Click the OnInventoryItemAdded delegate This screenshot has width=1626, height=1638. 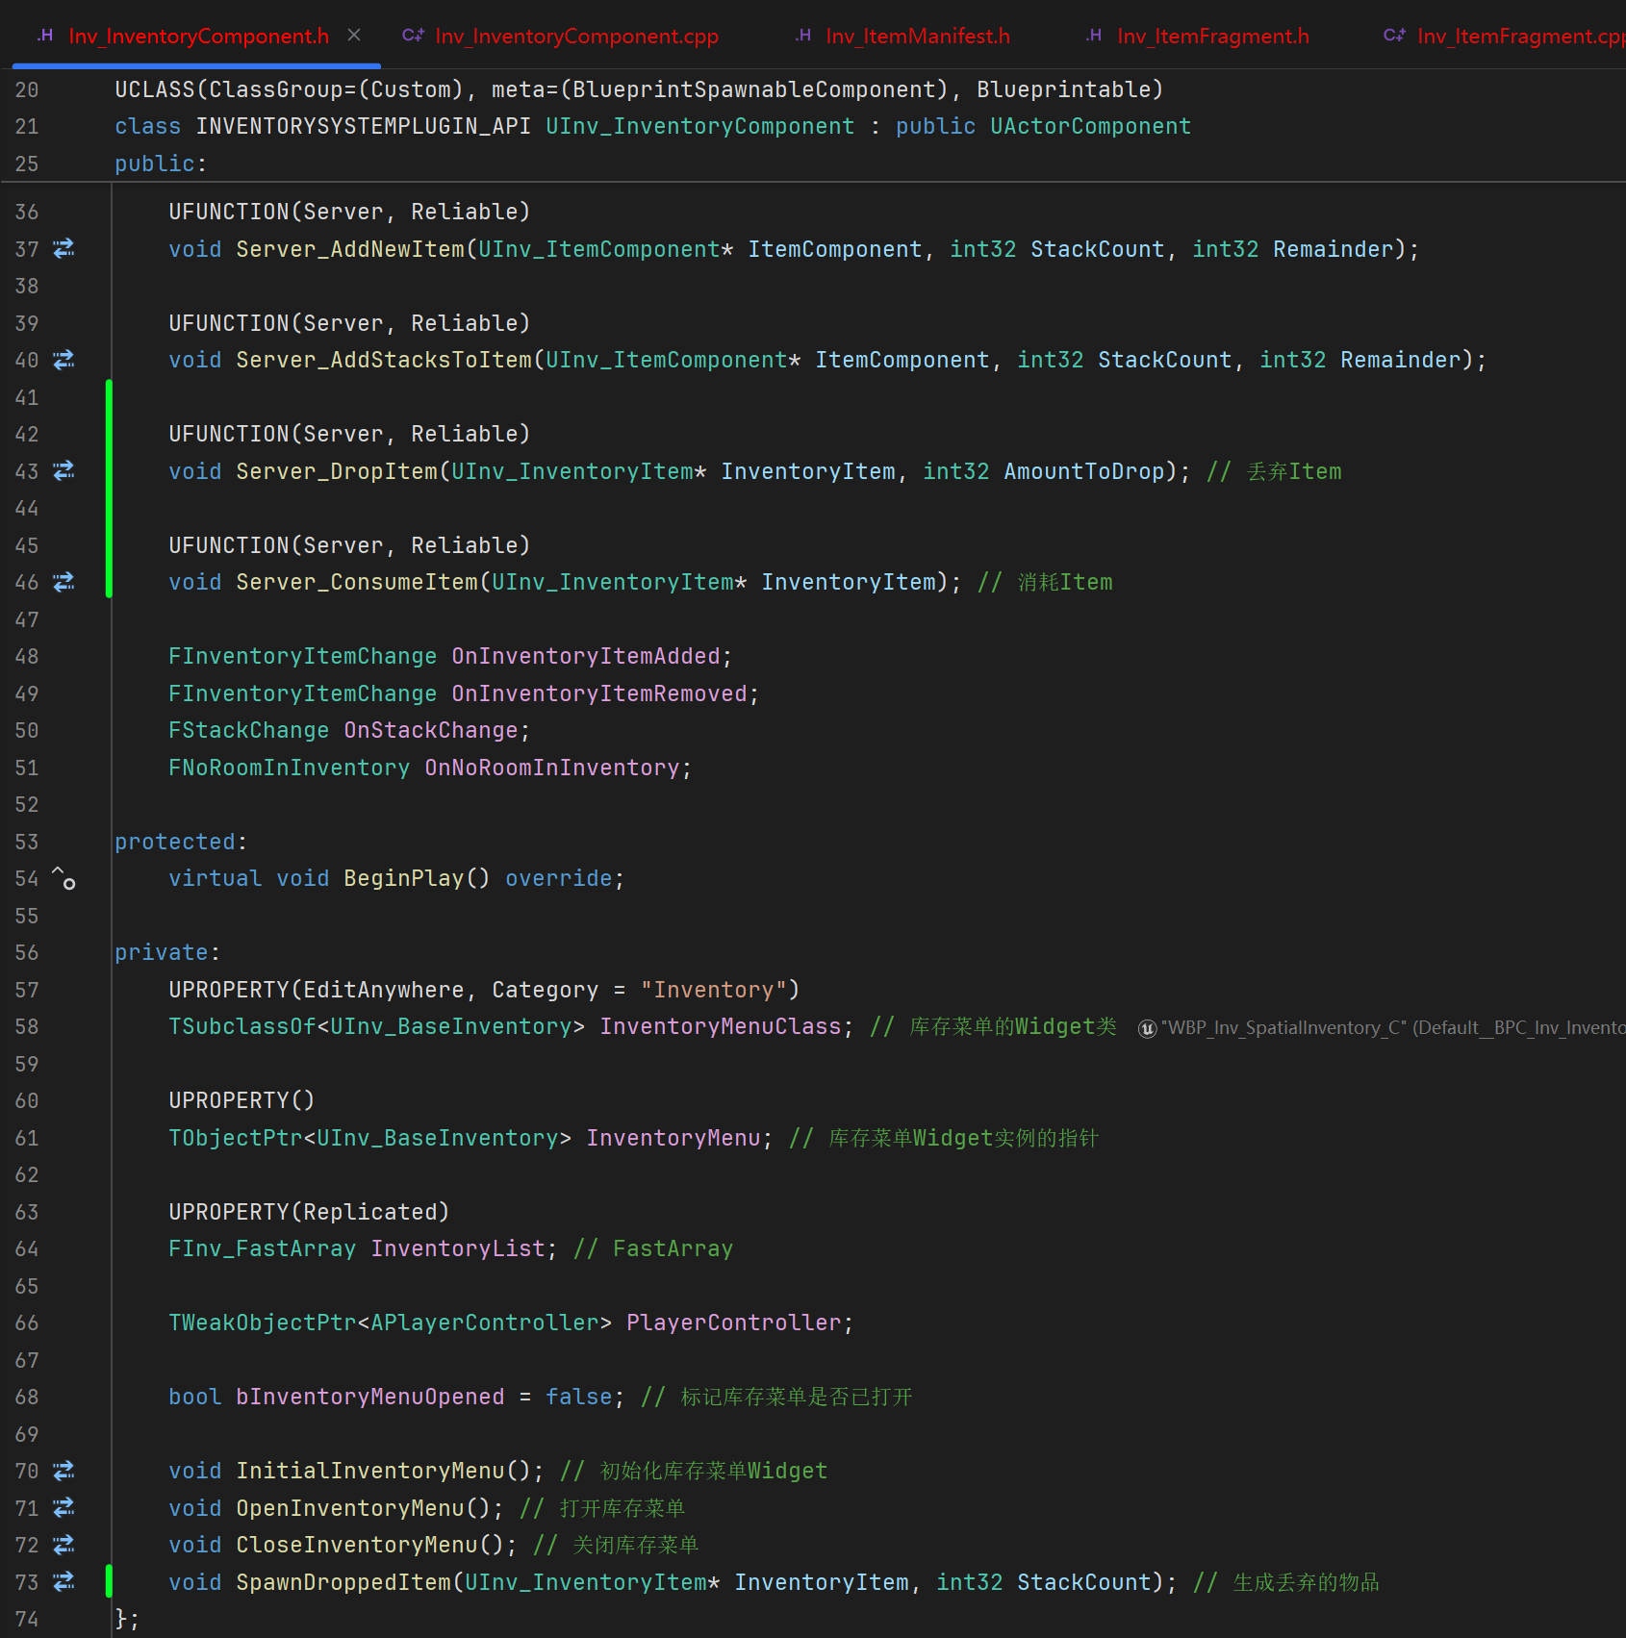point(586,656)
